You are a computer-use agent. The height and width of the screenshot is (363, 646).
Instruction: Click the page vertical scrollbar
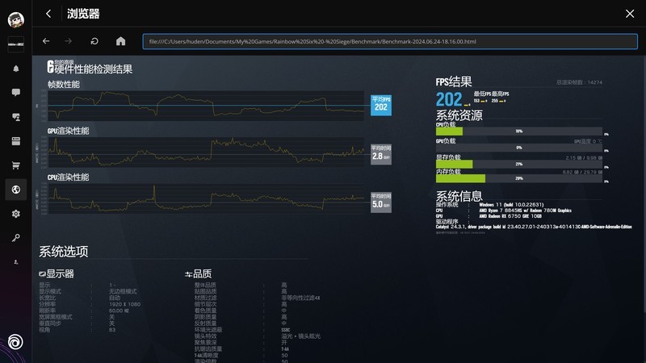tap(644, 186)
